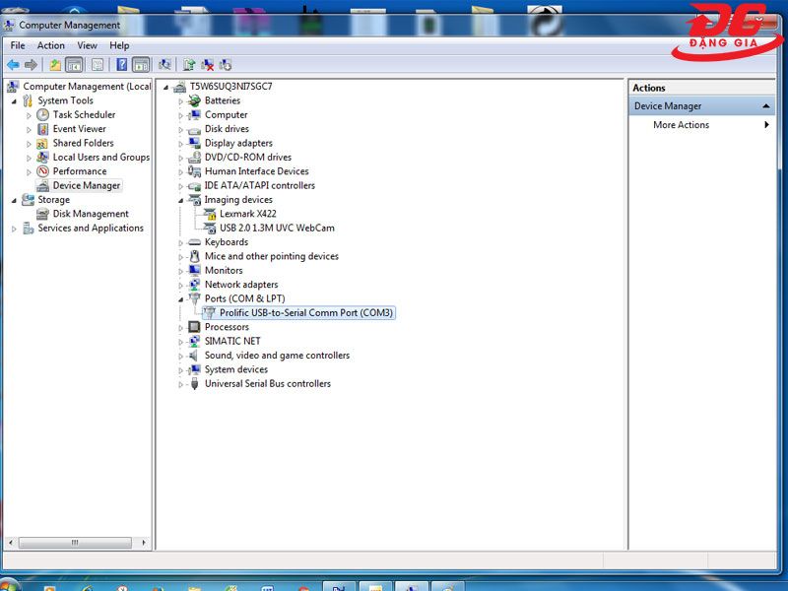Select Shared Folders icon in tree
Screen dimensions: 788x591
(42, 143)
